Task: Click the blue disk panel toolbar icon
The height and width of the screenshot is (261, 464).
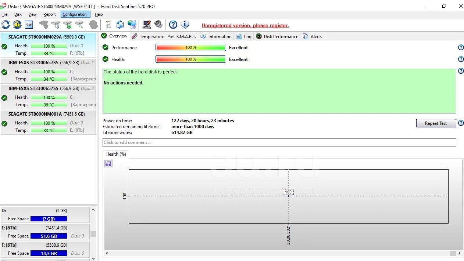Action: click(29, 25)
